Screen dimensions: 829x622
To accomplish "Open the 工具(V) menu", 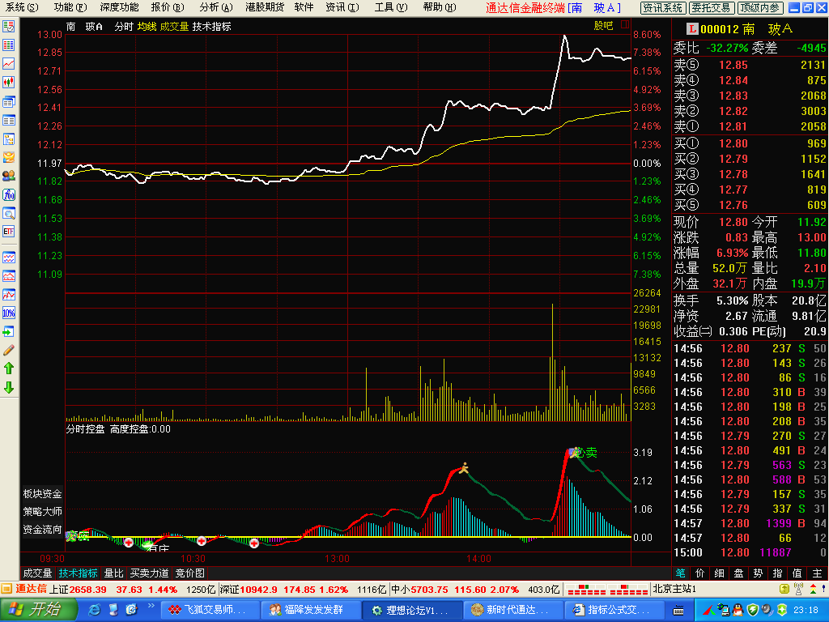I will tap(391, 7).
